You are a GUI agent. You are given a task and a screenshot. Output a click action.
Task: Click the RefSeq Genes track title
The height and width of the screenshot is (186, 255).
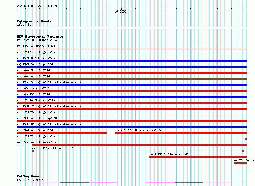pos(29,176)
